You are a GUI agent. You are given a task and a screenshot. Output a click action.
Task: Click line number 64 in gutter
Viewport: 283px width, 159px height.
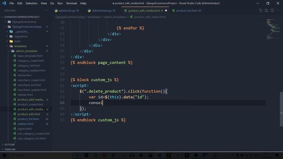coord(62,103)
